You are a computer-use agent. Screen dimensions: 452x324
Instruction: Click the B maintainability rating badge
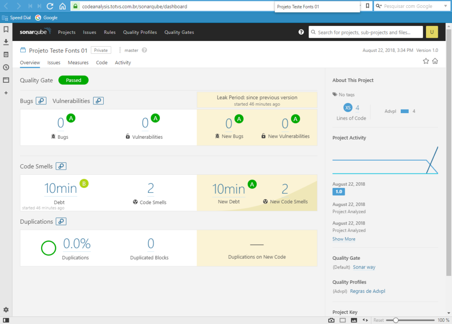(84, 184)
